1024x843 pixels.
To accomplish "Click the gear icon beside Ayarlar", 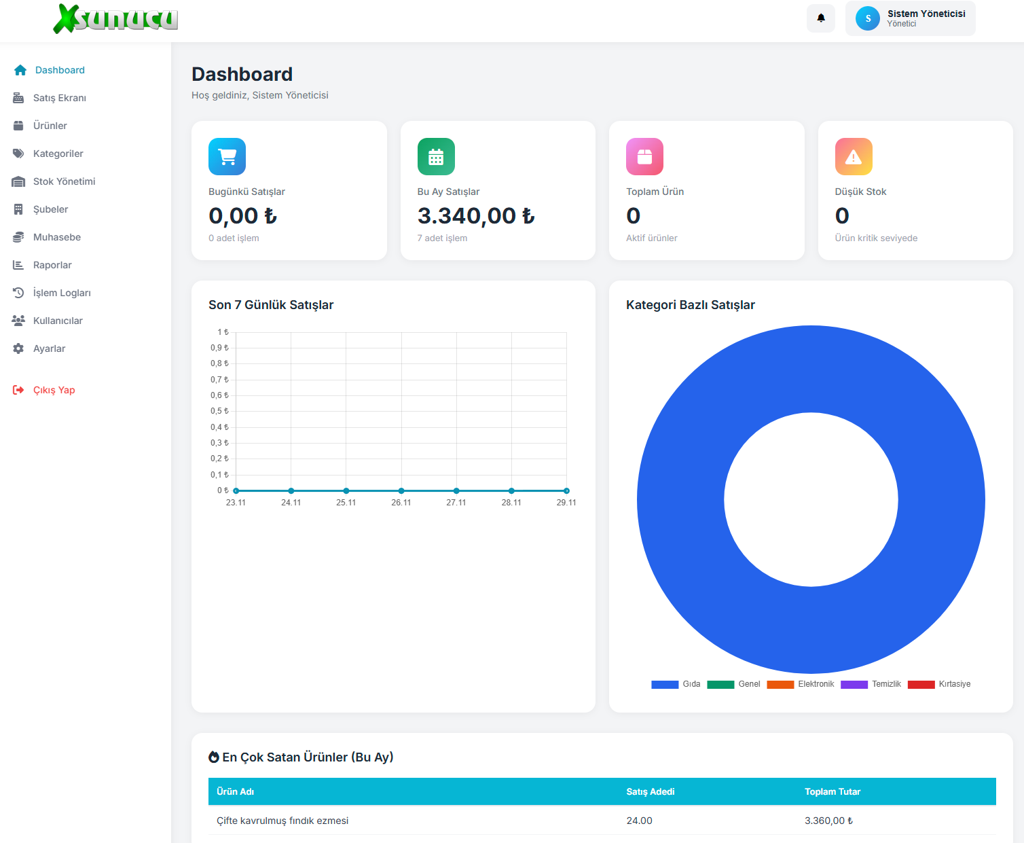I will click(18, 348).
